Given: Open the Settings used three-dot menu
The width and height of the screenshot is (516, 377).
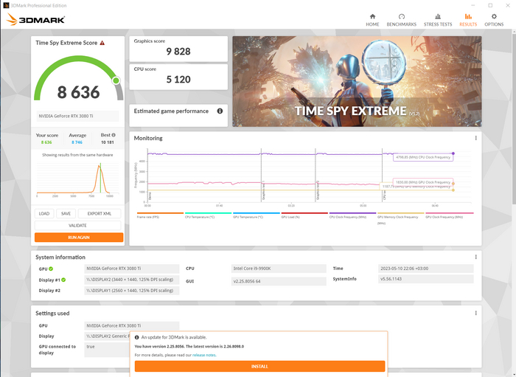Looking at the screenshot, I should [475, 313].
